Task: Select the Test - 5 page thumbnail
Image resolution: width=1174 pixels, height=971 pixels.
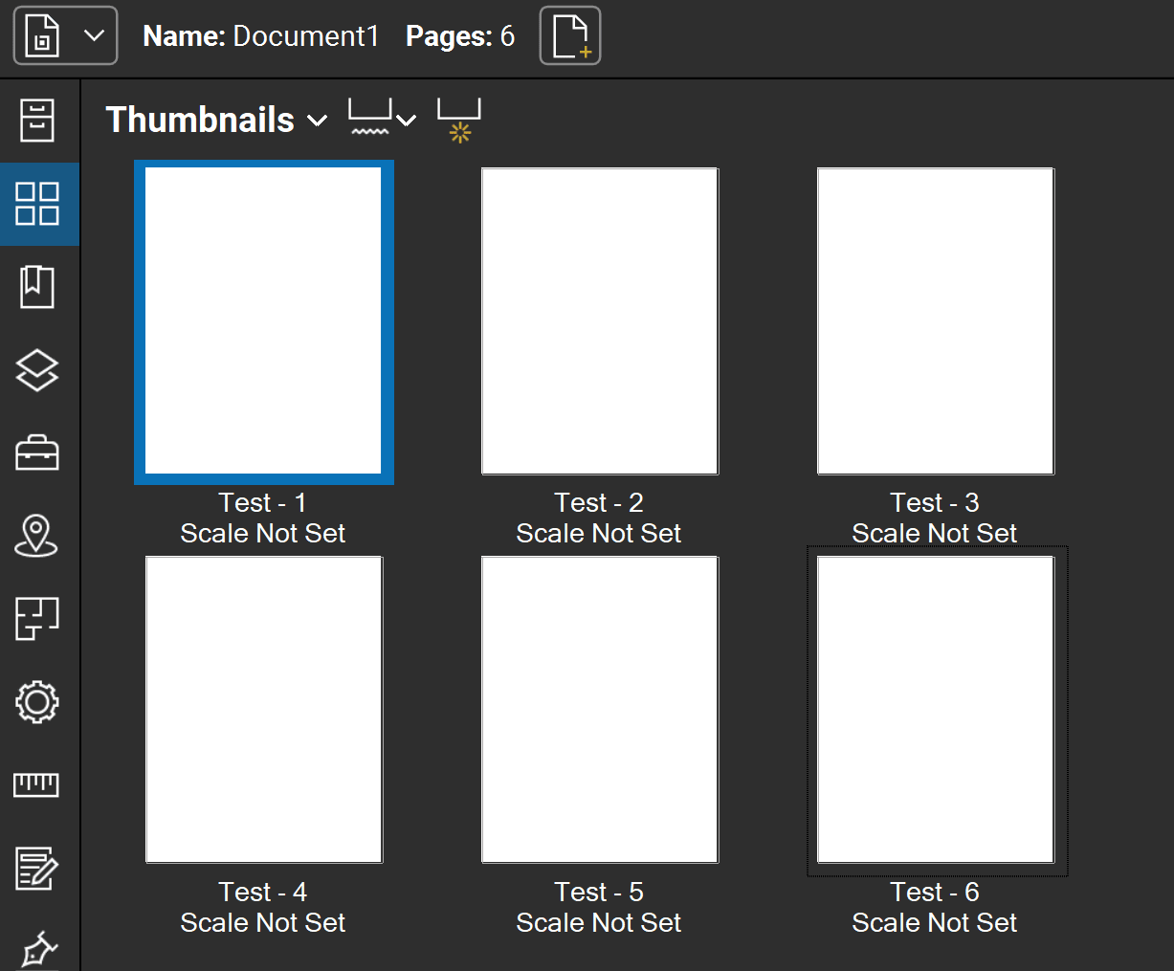Action: (x=600, y=710)
